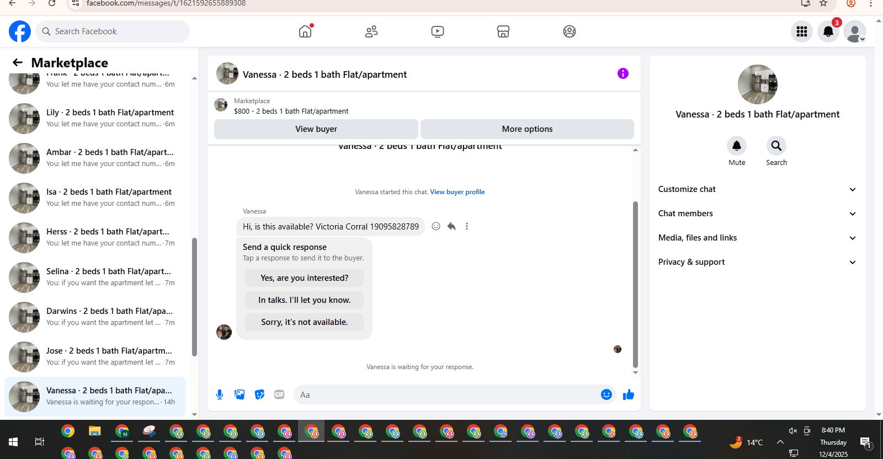883x459 pixels.
Task: Open the Video (Watch) icon
Action: (x=438, y=31)
